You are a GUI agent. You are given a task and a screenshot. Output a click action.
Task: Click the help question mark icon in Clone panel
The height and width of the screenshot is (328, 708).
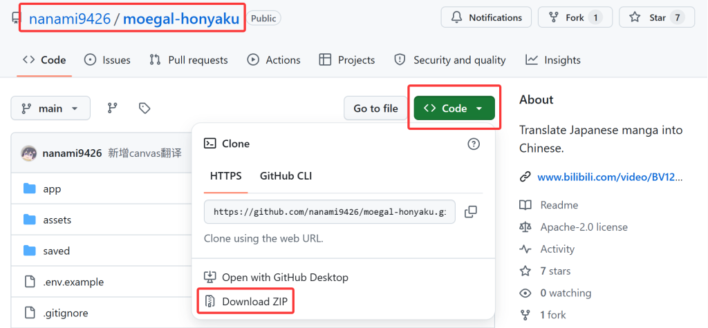[x=474, y=144]
